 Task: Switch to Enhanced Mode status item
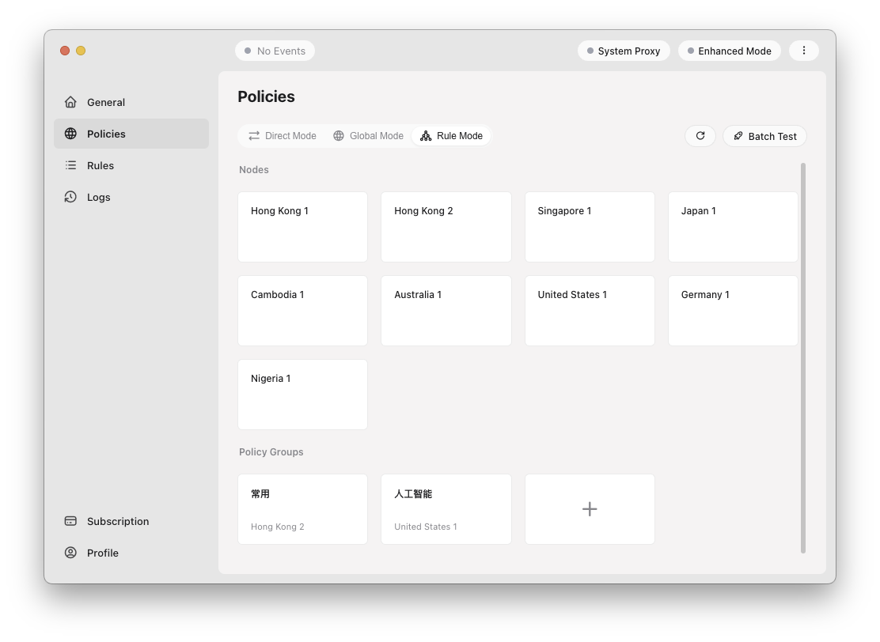[729, 50]
